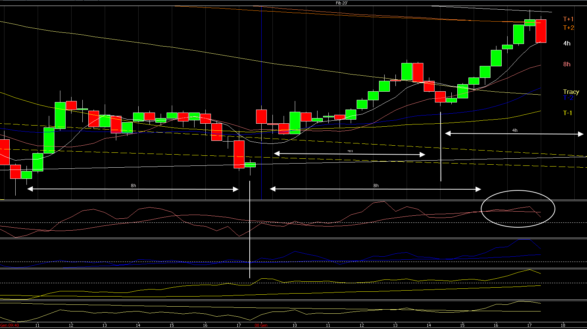Click the "Gen 09:40" time-axis label
Screen dimensions: 587x329
pos(10,325)
